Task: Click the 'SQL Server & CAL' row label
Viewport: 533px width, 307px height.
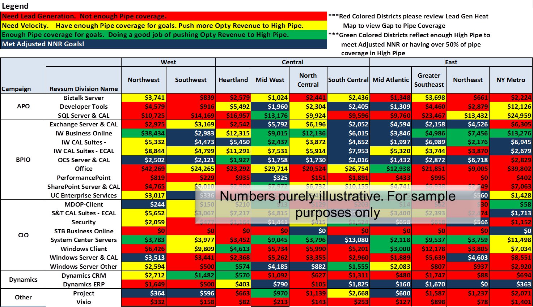Action: [x=84, y=116]
